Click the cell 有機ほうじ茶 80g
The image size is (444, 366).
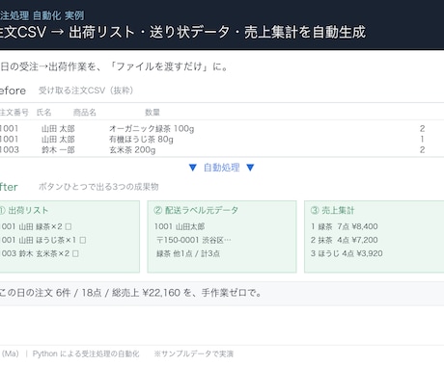point(141,140)
